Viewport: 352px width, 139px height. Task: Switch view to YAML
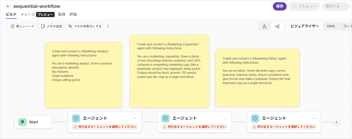331,26
